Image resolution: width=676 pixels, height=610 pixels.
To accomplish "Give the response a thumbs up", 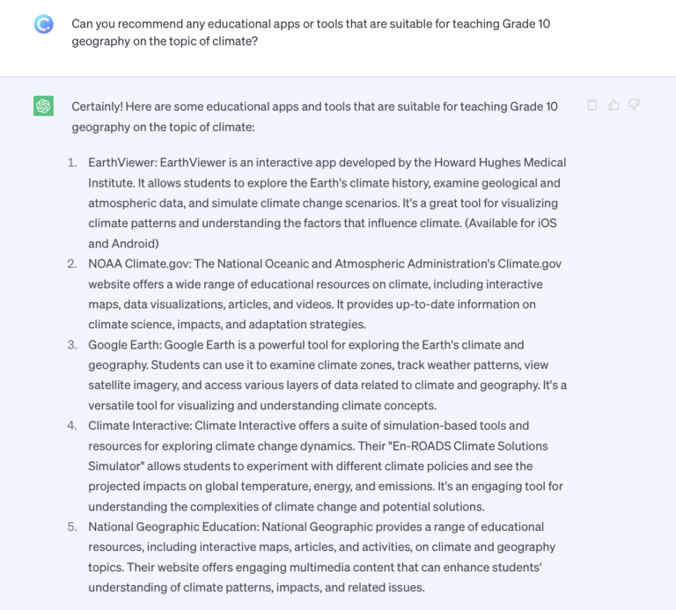I will click(614, 106).
